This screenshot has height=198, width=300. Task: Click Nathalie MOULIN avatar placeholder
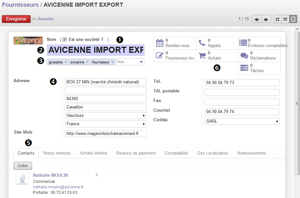pos(22,178)
